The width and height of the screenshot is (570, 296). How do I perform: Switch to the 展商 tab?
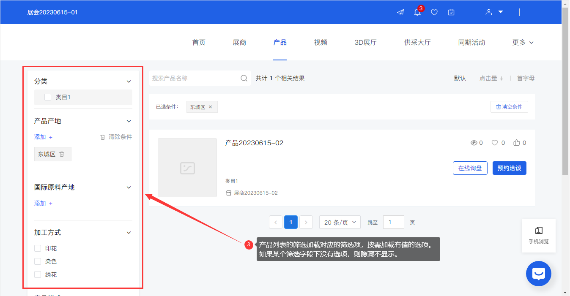point(239,42)
